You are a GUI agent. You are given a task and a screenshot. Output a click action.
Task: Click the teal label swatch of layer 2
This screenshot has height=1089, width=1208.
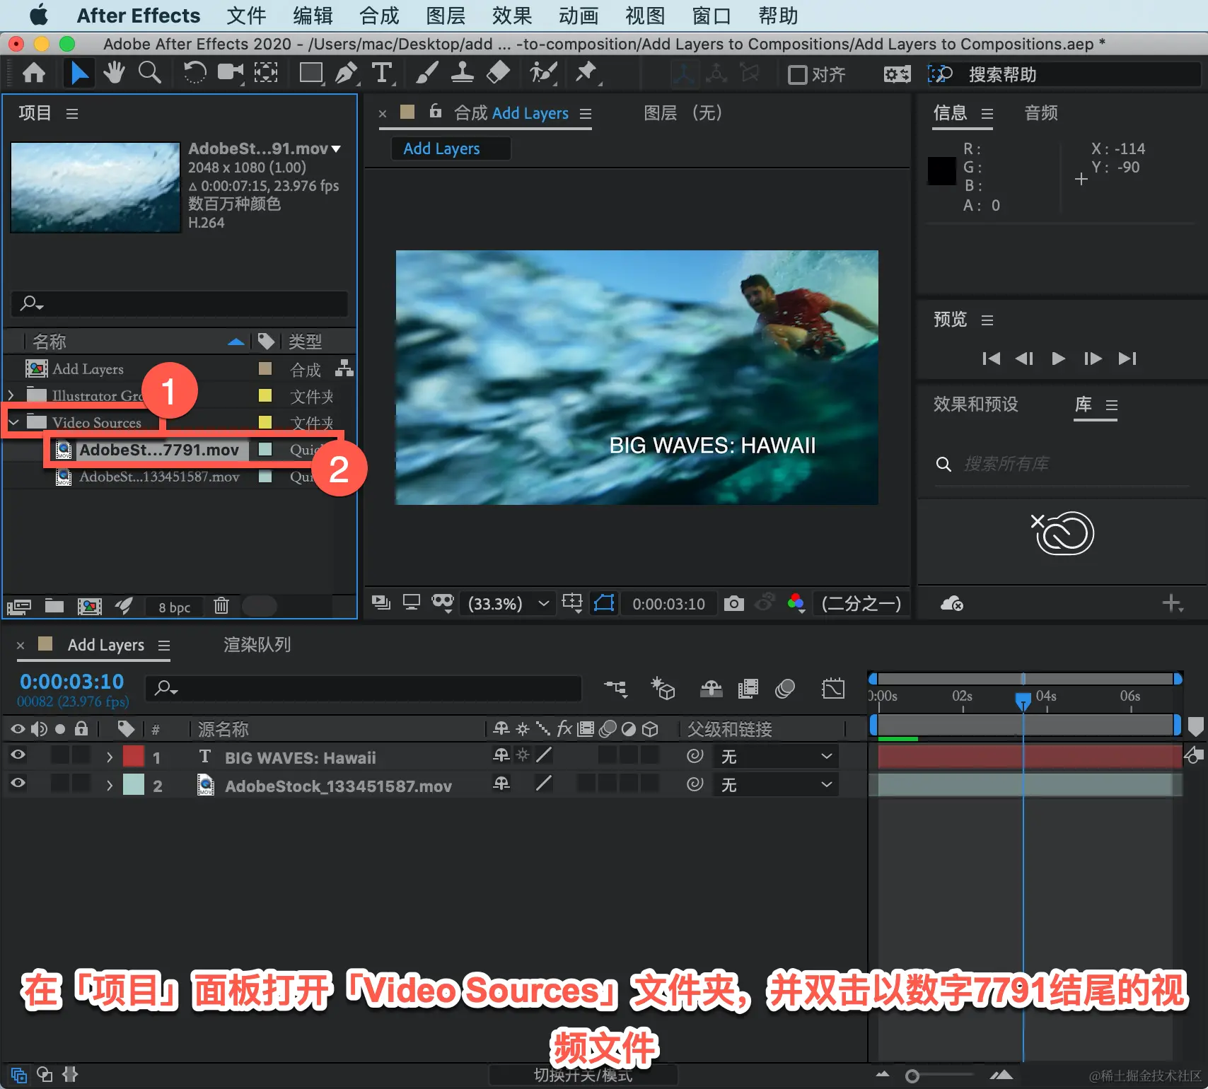point(134,784)
